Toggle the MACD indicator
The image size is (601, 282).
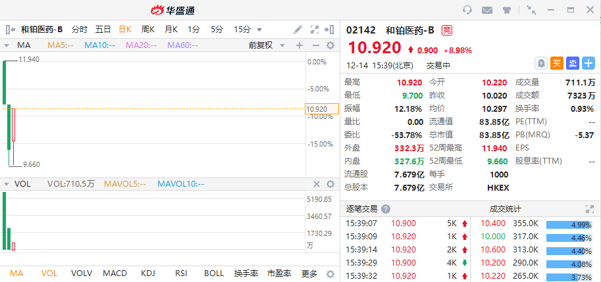pyautogui.click(x=115, y=273)
